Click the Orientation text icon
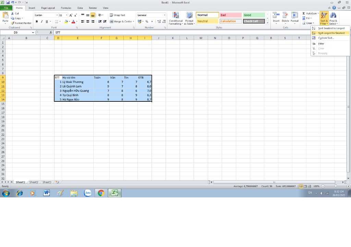351x247 pixels. click(x=100, y=15)
